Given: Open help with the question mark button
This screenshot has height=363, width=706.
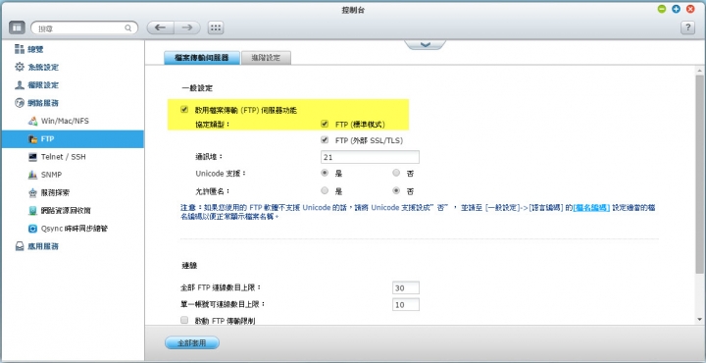Looking at the screenshot, I should 687,27.
